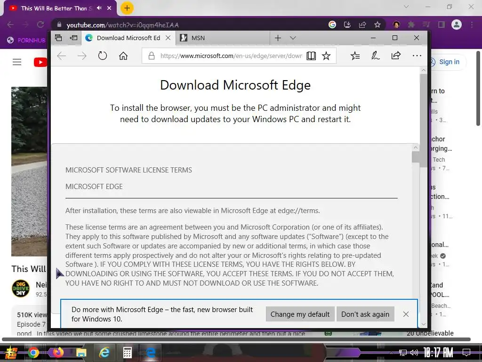Viewport: 482px width, 362px height.
Task: Open Edge settings and more menu
Action: coord(417,56)
